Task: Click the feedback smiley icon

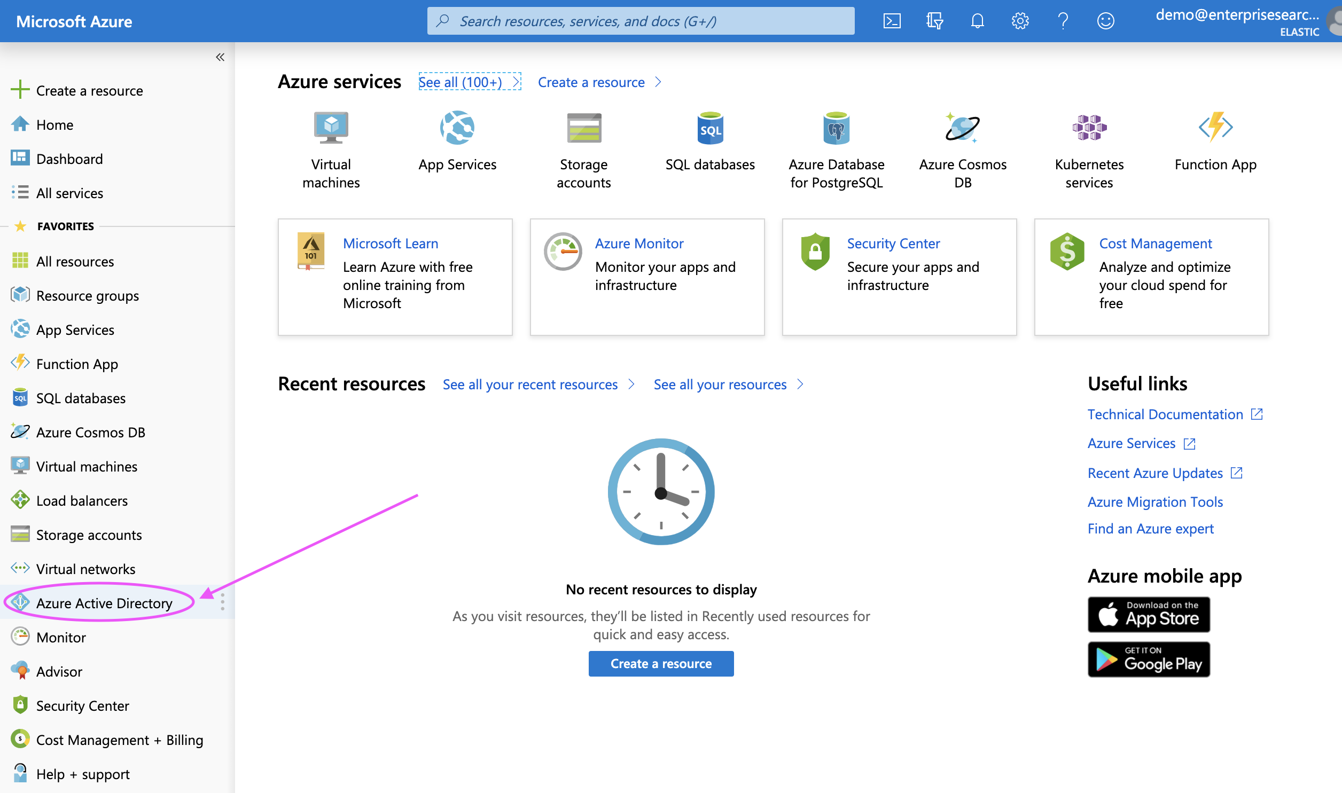Action: [x=1105, y=21]
